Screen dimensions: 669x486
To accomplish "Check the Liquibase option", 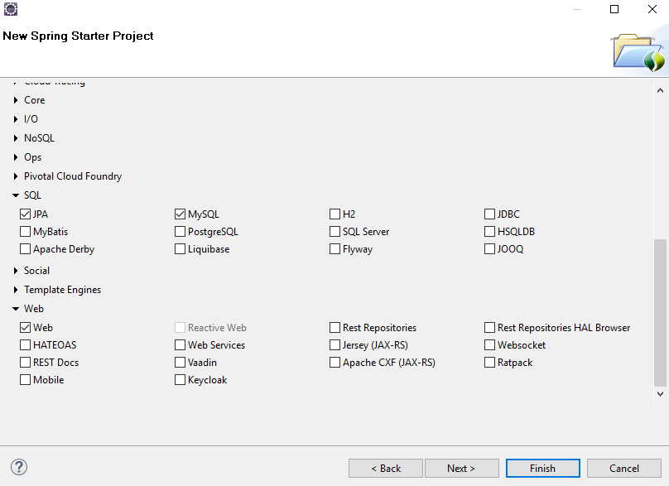I will pyautogui.click(x=180, y=249).
